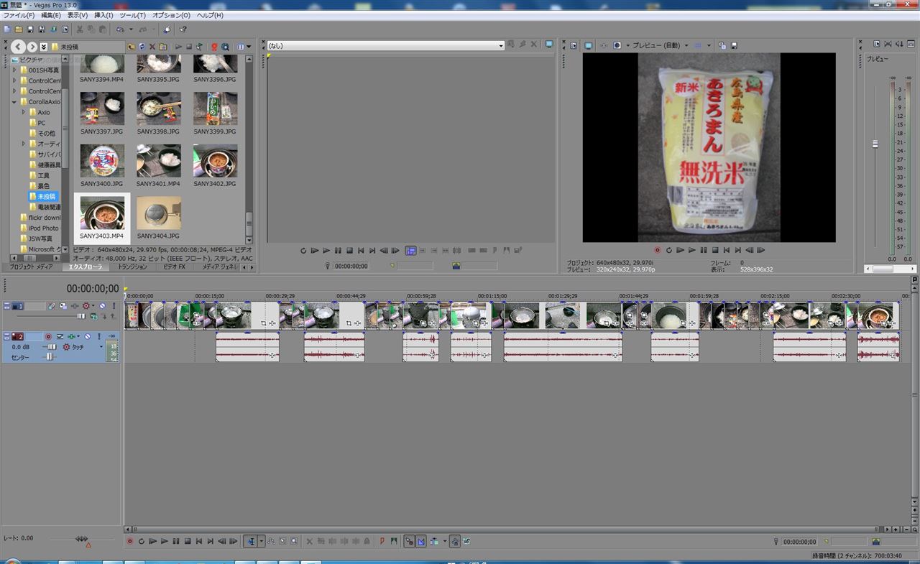Adjust the video track 1 composite level slider
The image size is (920, 564).
pyautogui.click(x=81, y=316)
